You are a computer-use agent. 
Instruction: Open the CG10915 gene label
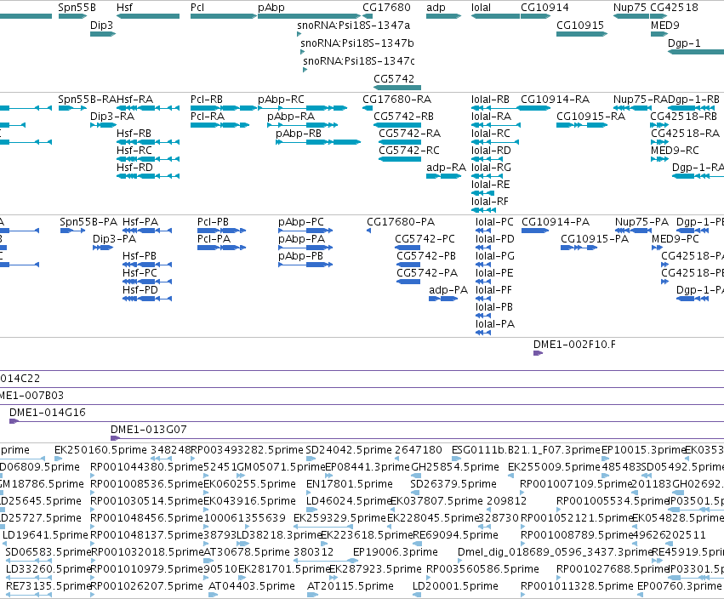(x=580, y=25)
